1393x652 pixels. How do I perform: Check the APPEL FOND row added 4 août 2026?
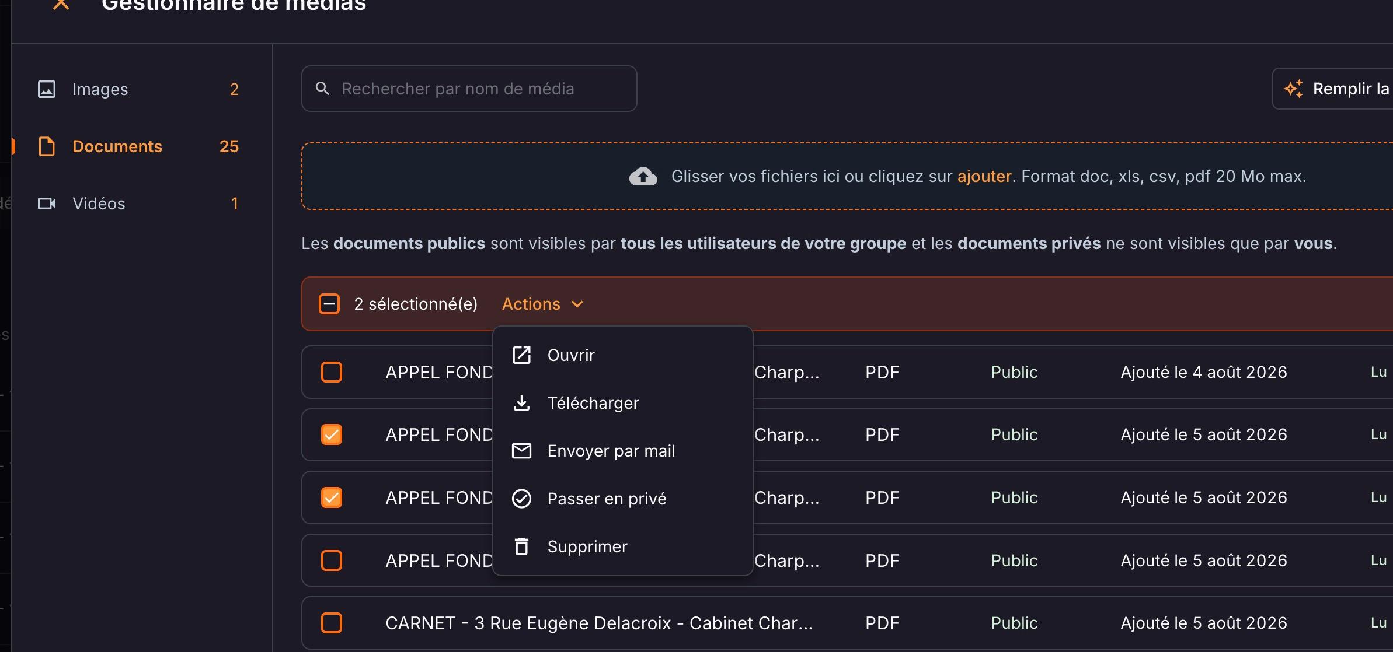[332, 372]
